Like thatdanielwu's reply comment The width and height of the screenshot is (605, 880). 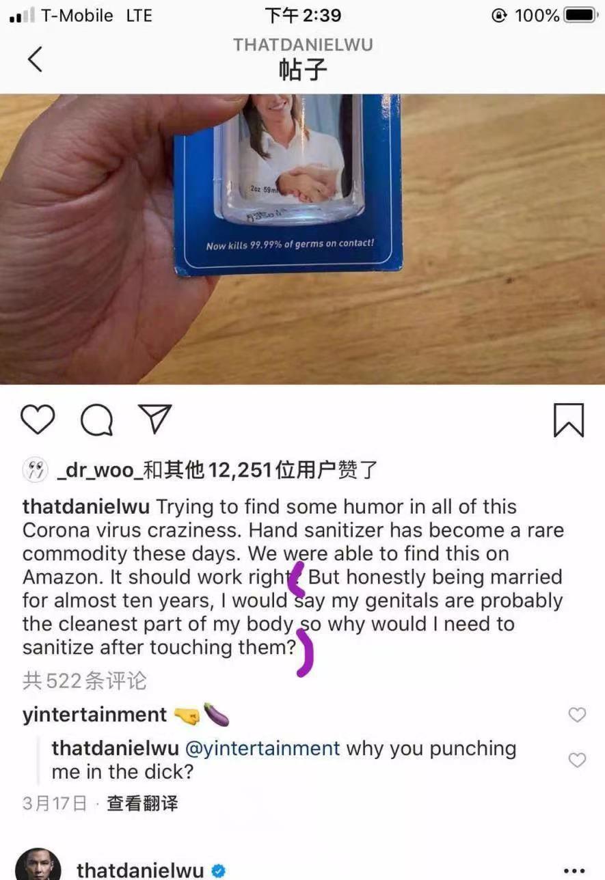click(578, 760)
